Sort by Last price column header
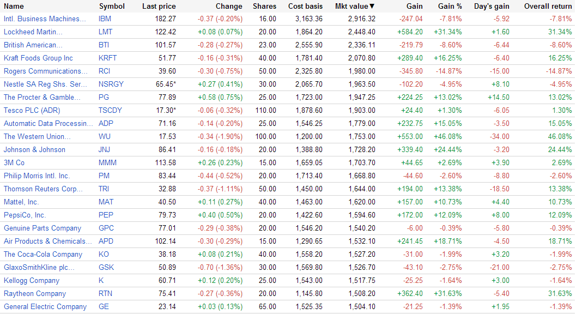Image resolution: width=576 pixels, height=314 pixels. tap(159, 6)
